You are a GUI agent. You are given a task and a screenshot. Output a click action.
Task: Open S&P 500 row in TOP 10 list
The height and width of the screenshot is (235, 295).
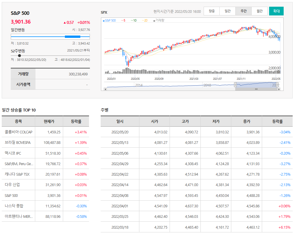11,196
